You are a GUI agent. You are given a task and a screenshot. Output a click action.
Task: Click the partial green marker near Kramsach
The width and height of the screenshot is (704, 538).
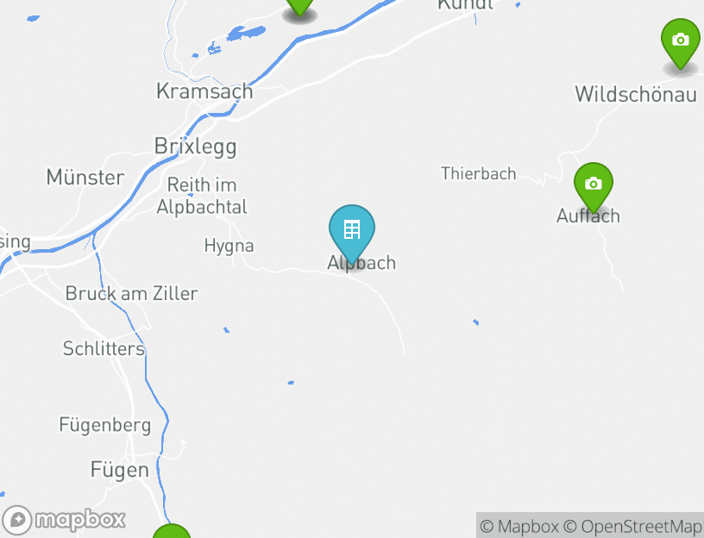coord(299,7)
